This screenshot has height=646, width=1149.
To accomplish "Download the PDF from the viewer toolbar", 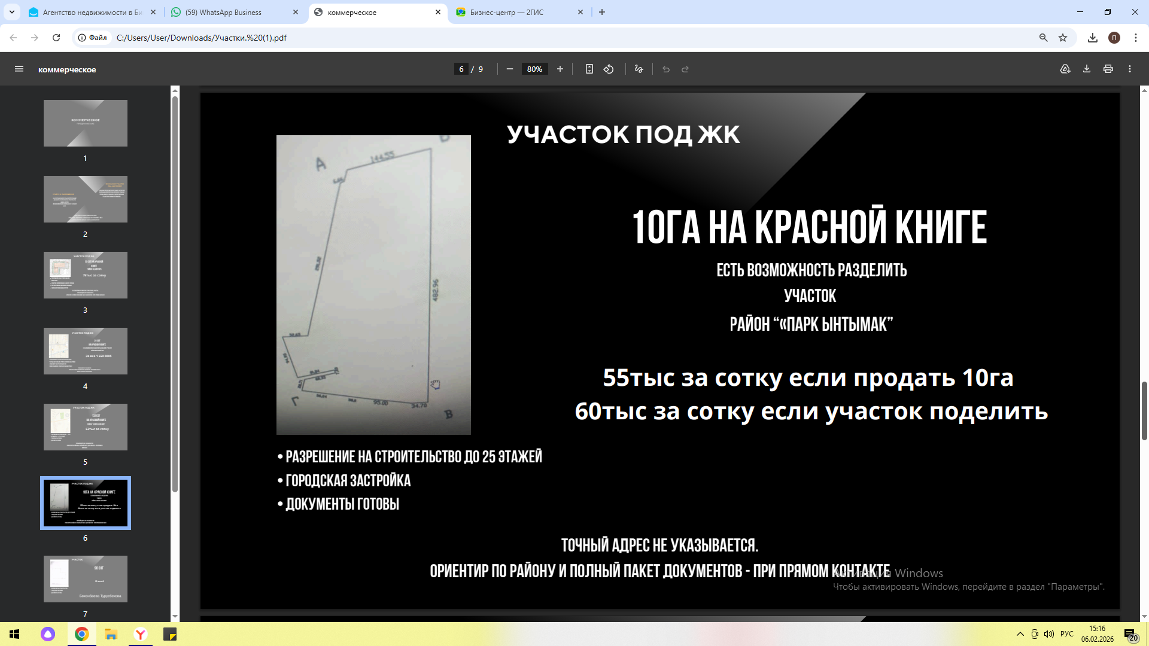I will (x=1086, y=69).
